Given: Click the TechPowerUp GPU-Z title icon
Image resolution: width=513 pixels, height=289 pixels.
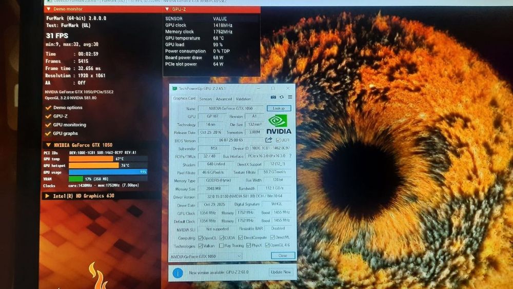Looking at the screenshot, I should pyautogui.click(x=174, y=88).
